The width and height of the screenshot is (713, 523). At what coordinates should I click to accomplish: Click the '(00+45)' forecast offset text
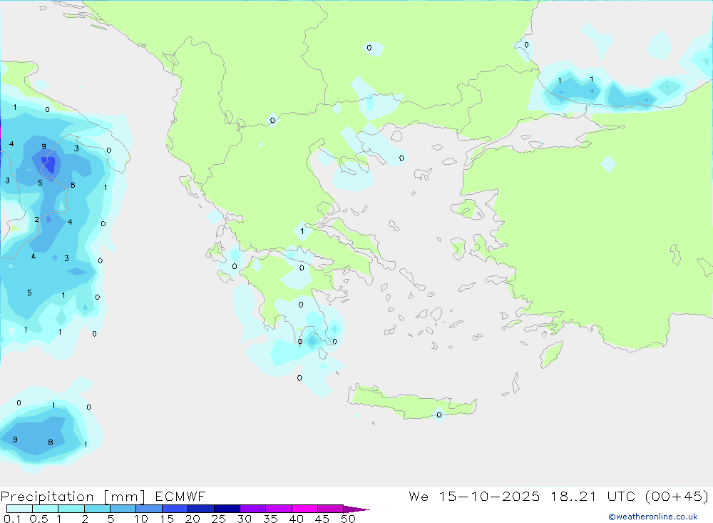(677, 497)
